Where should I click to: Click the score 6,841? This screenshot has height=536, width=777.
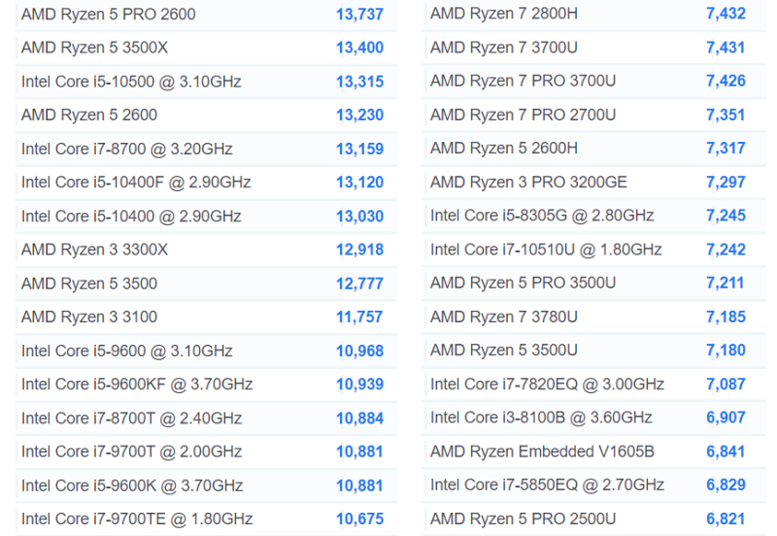[x=726, y=452]
